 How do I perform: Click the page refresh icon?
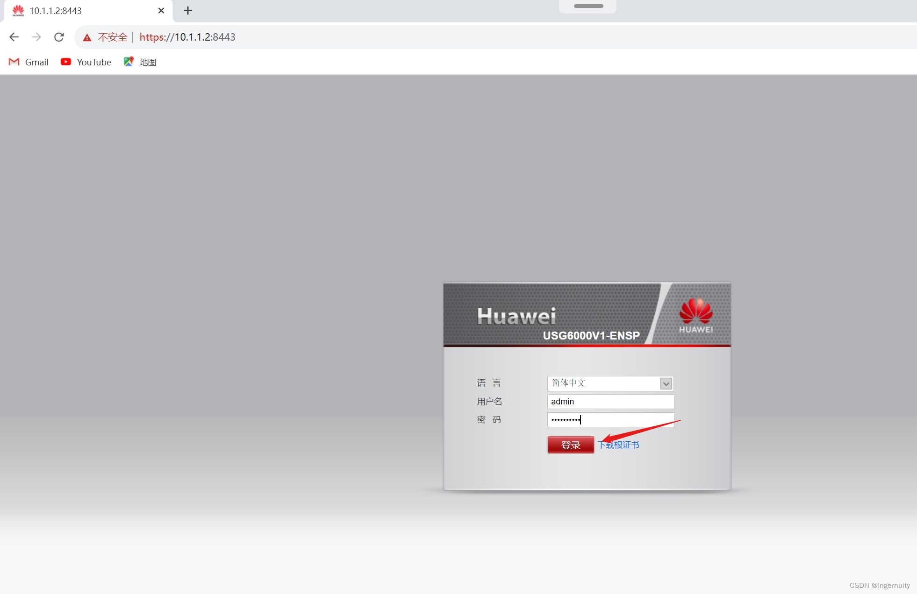point(59,37)
